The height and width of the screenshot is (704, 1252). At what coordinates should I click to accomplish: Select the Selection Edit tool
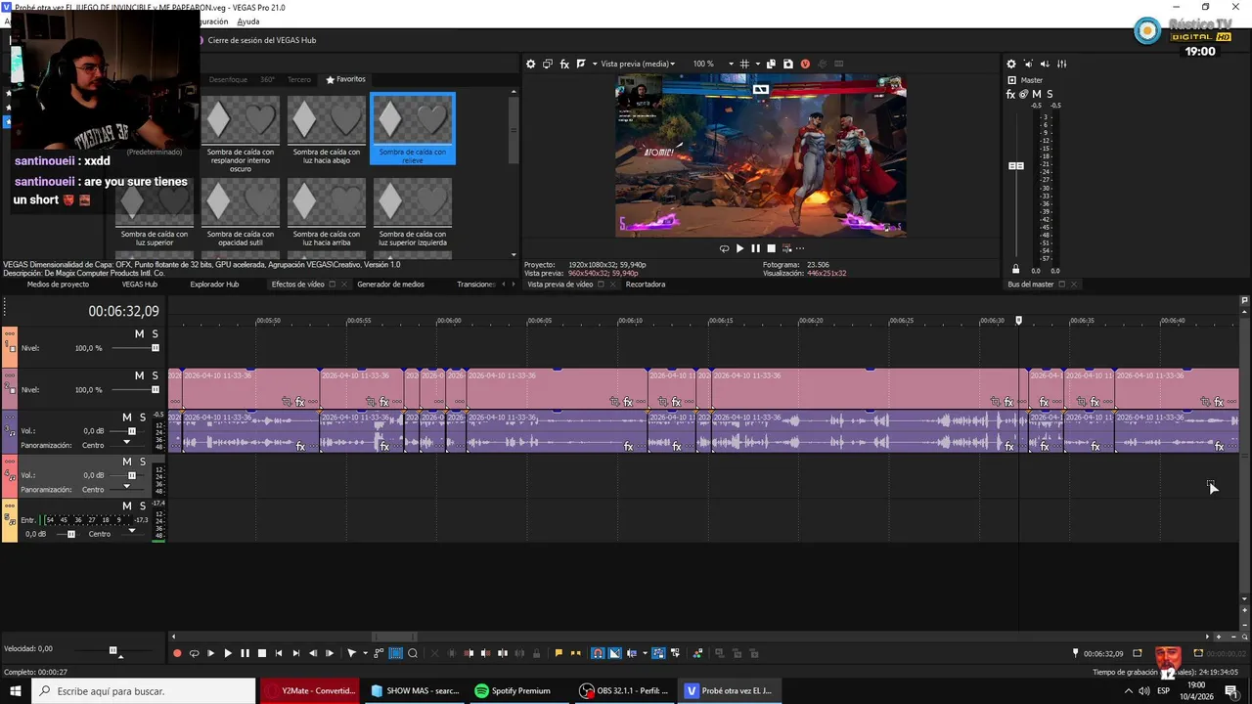[395, 653]
